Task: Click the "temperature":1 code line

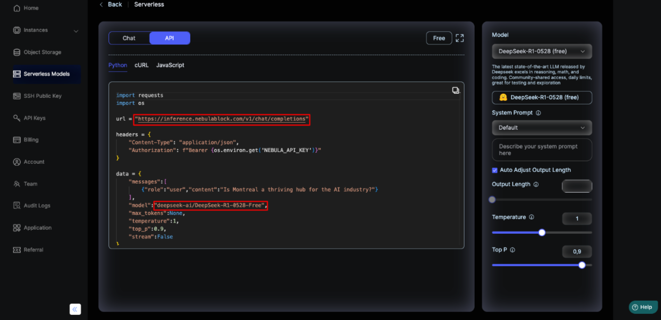Action: tap(154, 221)
